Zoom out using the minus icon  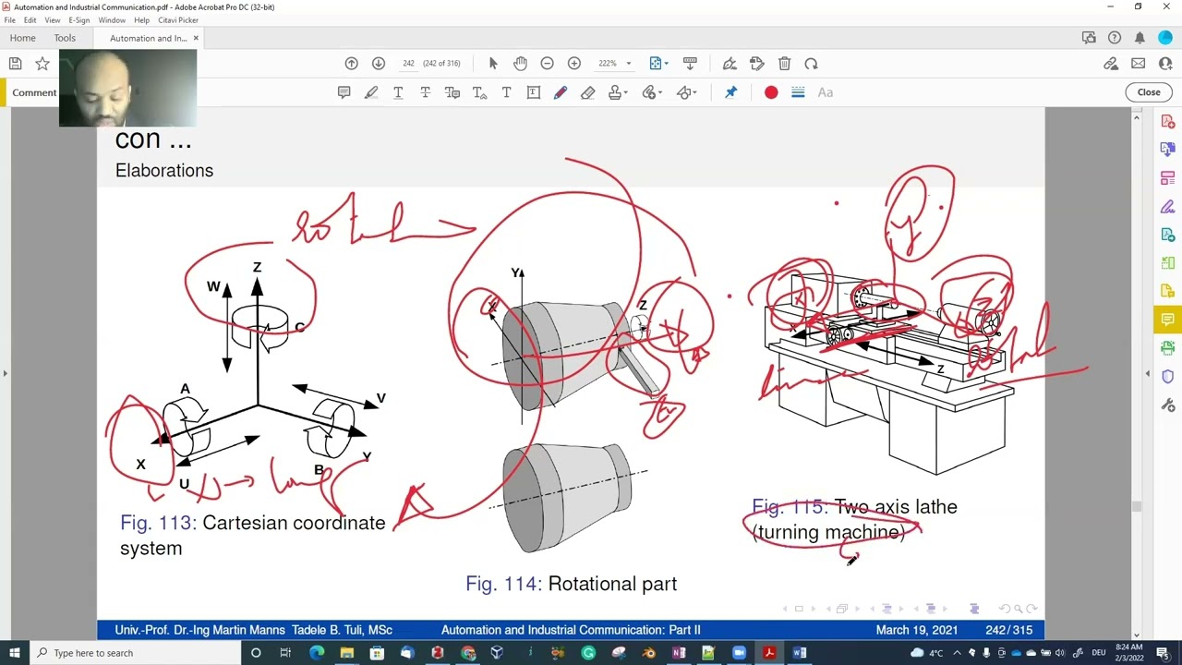(547, 64)
